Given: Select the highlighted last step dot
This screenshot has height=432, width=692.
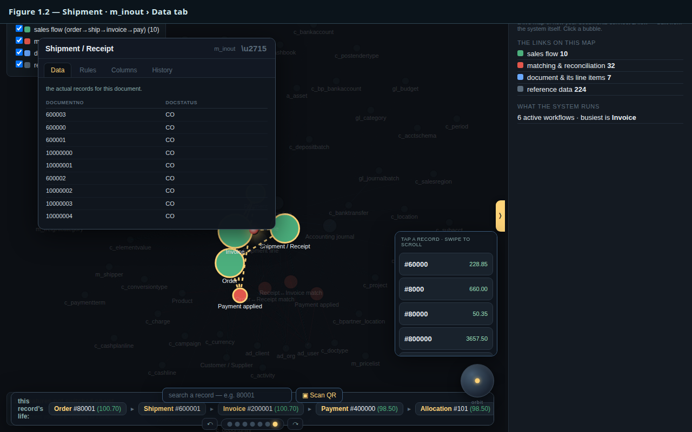Looking at the screenshot, I should [275, 424].
